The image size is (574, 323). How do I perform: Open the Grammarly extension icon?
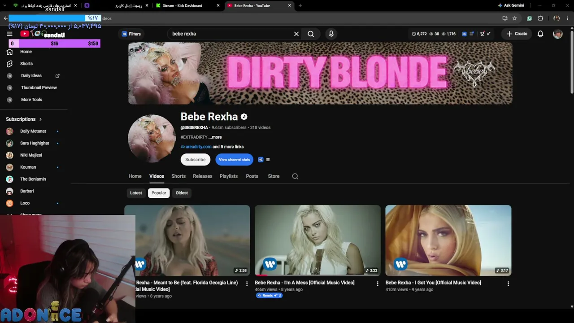[530, 18]
